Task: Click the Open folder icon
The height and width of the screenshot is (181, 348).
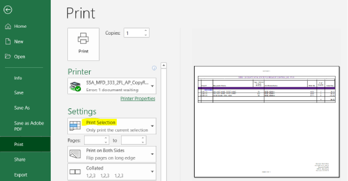Action: click(8, 56)
